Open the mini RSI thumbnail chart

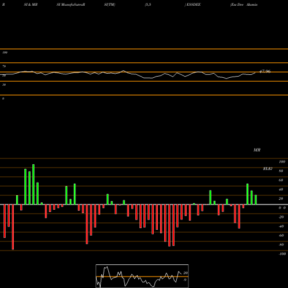142,276
